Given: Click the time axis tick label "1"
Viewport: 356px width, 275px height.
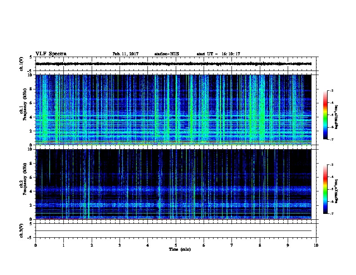Looking at the screenshot, I should (63, 245).
